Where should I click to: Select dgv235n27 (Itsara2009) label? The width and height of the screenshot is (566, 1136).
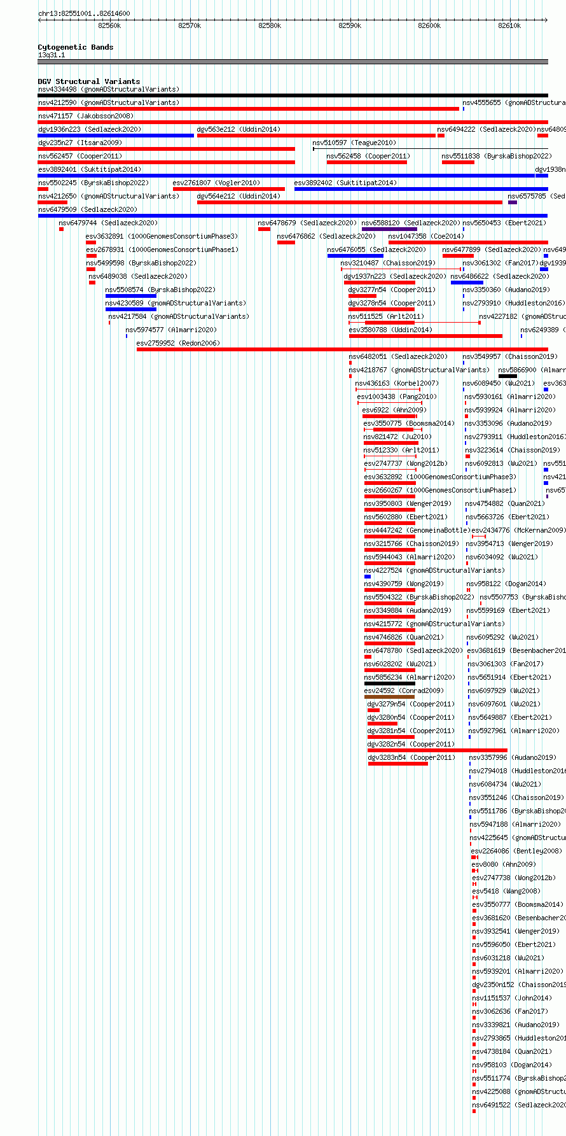[x=80, y=143]
